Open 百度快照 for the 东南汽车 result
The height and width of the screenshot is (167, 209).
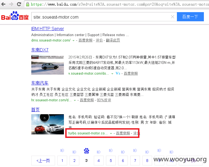(87, 100)
